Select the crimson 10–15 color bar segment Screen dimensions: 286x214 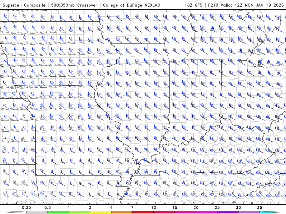coord(164,212)
